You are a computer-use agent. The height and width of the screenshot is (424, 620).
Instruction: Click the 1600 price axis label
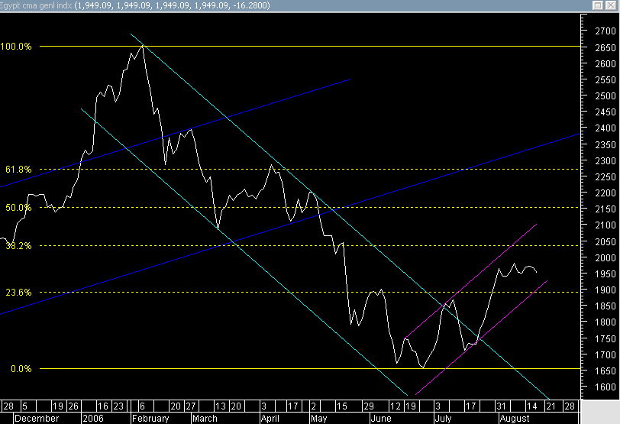[605, 387]
